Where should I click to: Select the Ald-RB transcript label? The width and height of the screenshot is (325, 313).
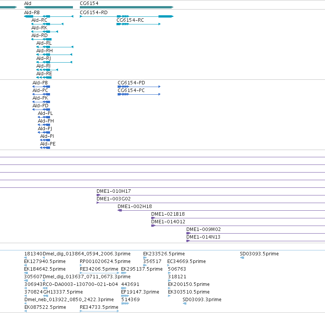pos(32,13)
